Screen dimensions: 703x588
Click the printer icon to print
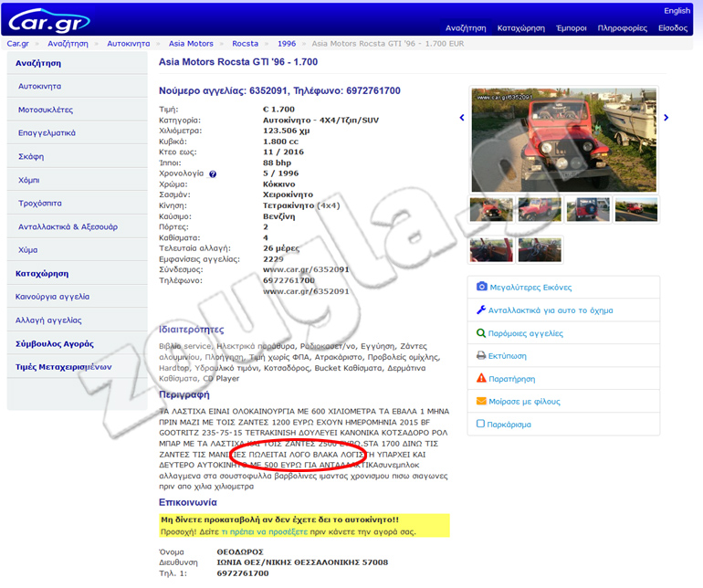coord(482,356)
